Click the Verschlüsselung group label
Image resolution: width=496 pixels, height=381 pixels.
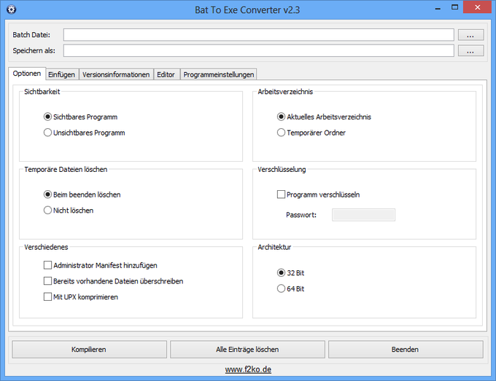point(282,169)
